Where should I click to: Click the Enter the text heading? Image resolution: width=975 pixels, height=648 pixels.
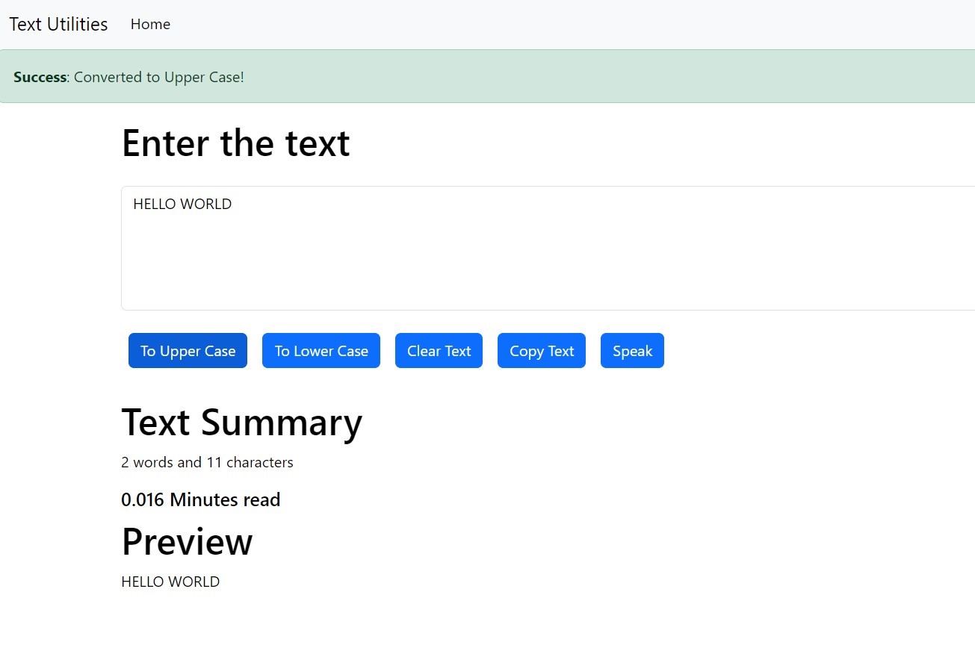coord(235,143)
